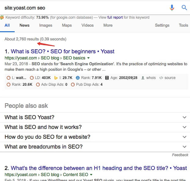190x181 pixels.
Task: Click the Pub Disp Ads circle icon
Action: pos(73,85)
